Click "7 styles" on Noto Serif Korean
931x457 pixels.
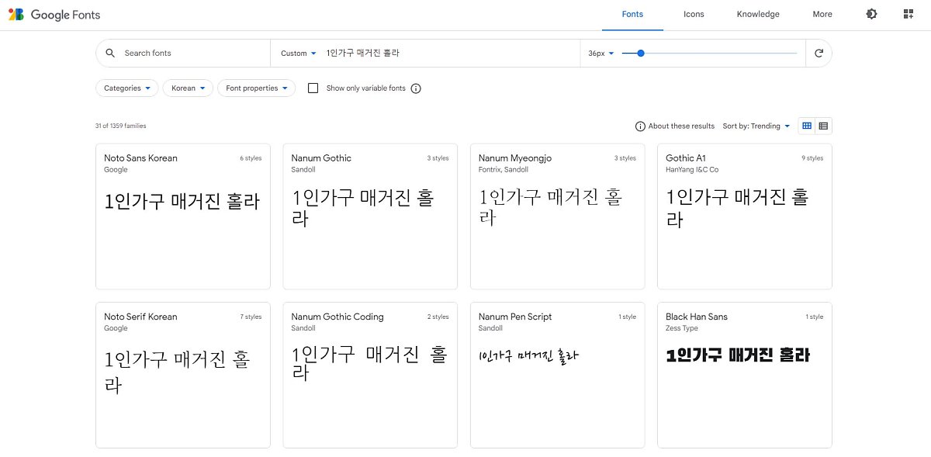(251, 317)
